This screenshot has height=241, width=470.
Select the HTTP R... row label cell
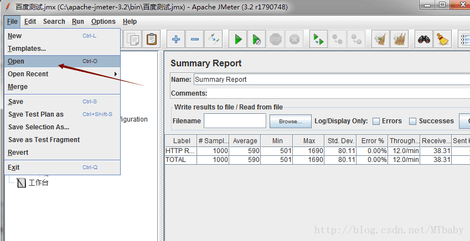181,151
